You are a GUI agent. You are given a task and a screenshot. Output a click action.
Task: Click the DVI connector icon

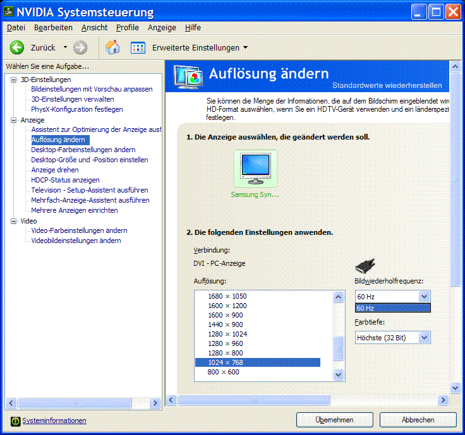(365, 266)
